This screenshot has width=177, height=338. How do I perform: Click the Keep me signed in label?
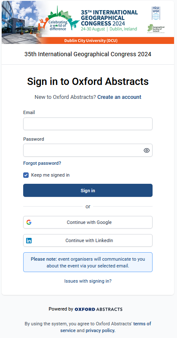(x=50, y=175)
